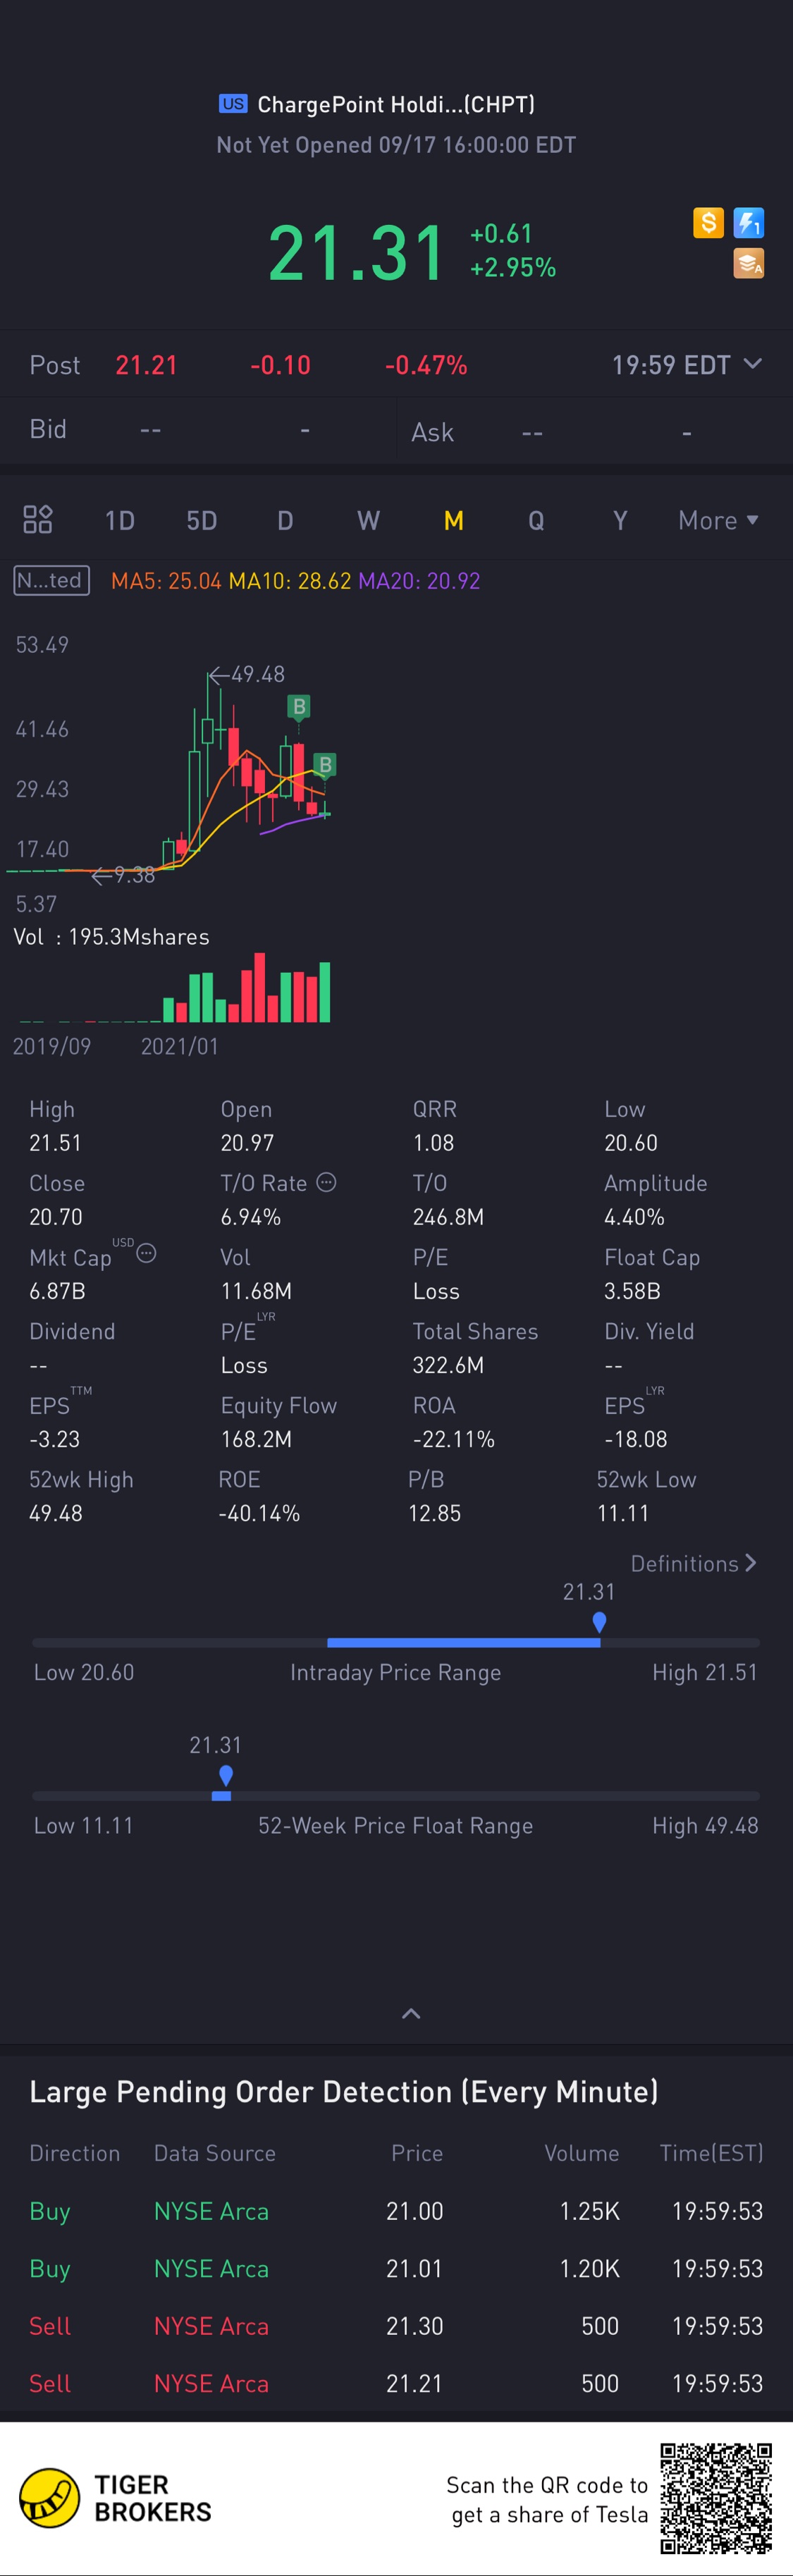
Task: Switch to the 1D chart tab
Action: tap(120, 520)
